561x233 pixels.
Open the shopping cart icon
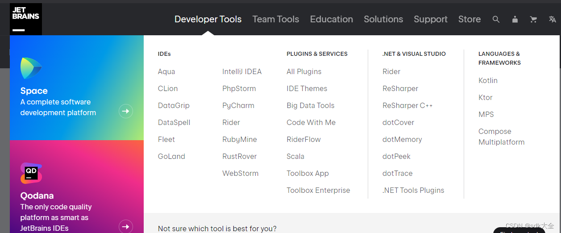[533, 19]
